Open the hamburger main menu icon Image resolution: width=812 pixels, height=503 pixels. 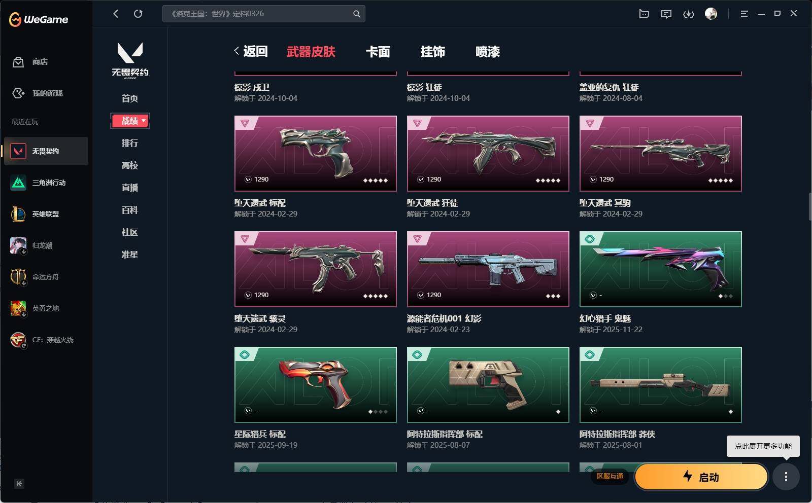coord(744,14)
